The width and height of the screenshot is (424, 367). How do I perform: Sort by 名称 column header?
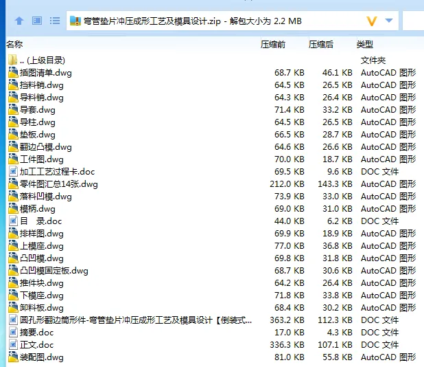pyautogui.click(x=14, y=44)
